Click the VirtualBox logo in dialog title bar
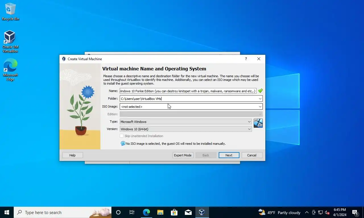Image resolution: width=364 pixels, height=218 pixels. [x=64, y=59]
